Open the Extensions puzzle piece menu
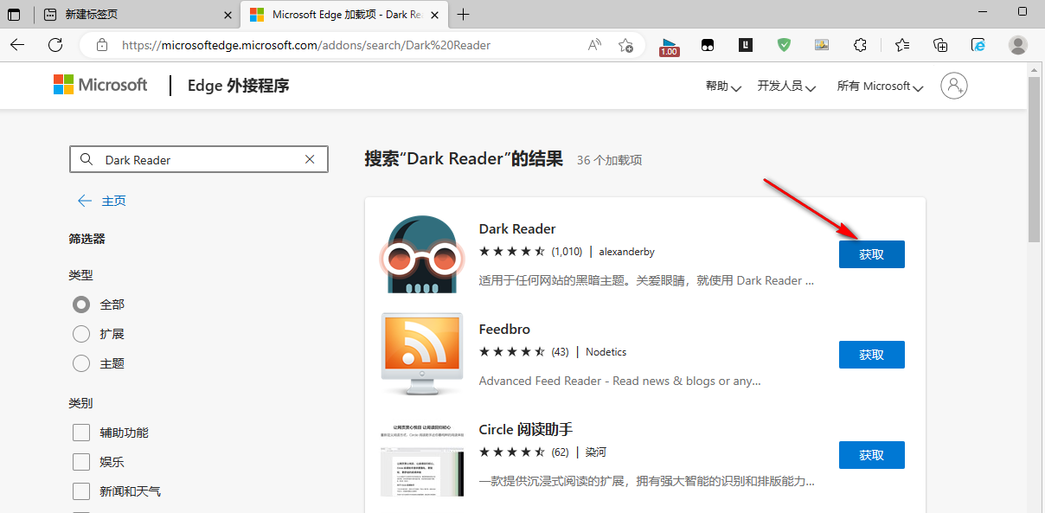This screenshot has width=1045, height=513. pos(860,45)
